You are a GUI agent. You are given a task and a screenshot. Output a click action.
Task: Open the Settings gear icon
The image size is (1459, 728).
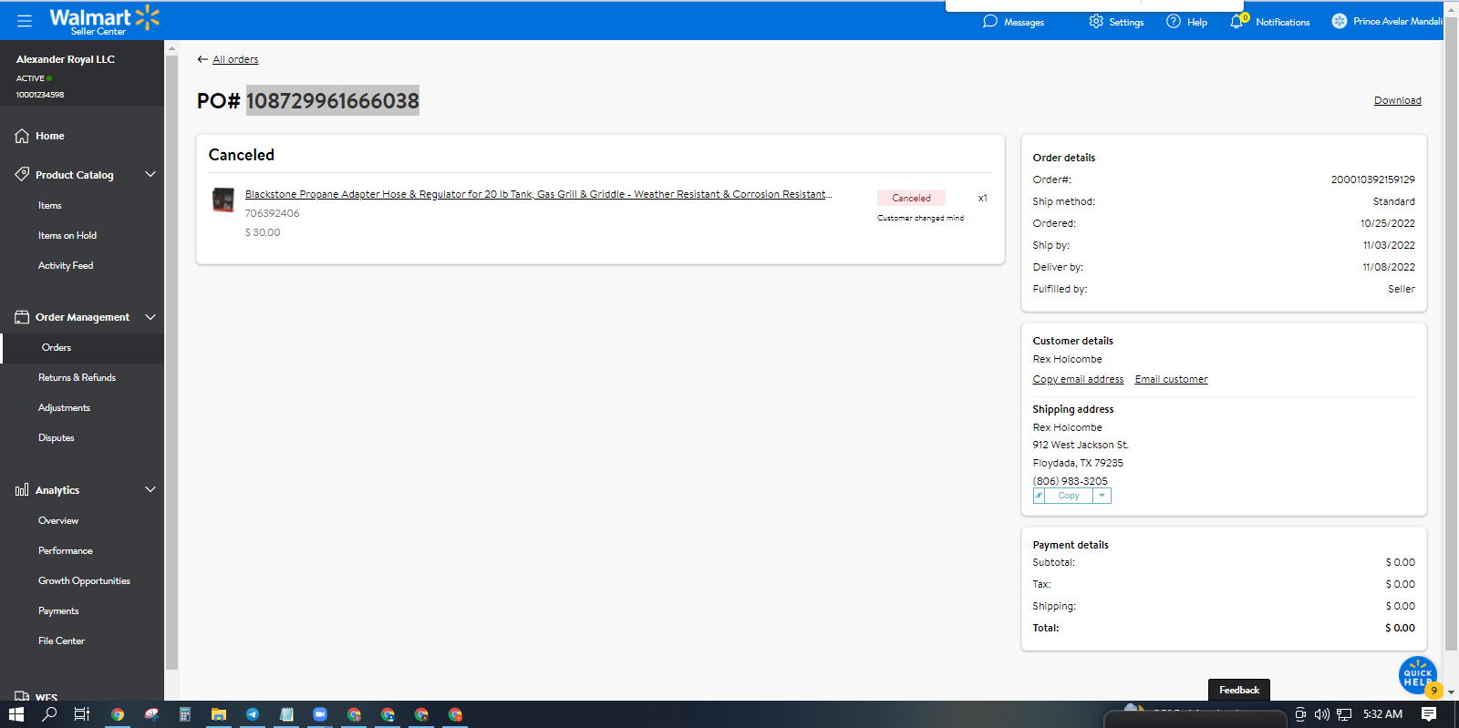tap(1096, 21)
